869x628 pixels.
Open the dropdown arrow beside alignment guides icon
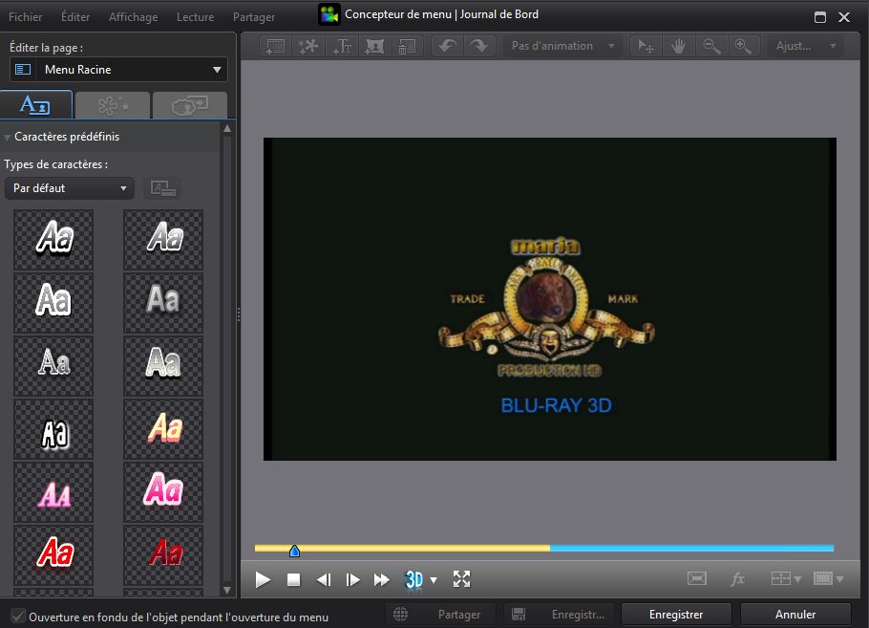pos(797,579)
